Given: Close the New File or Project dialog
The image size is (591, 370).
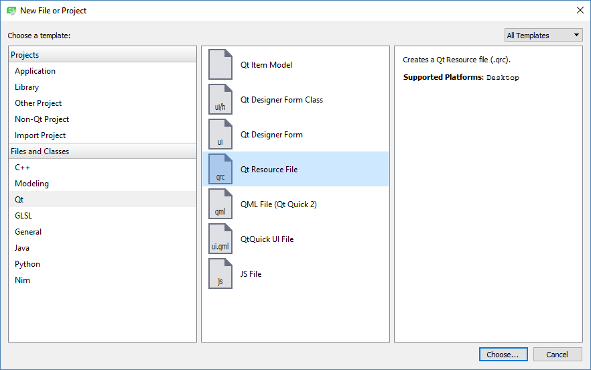Looking at the screenshot, I should tap(580, 10).
